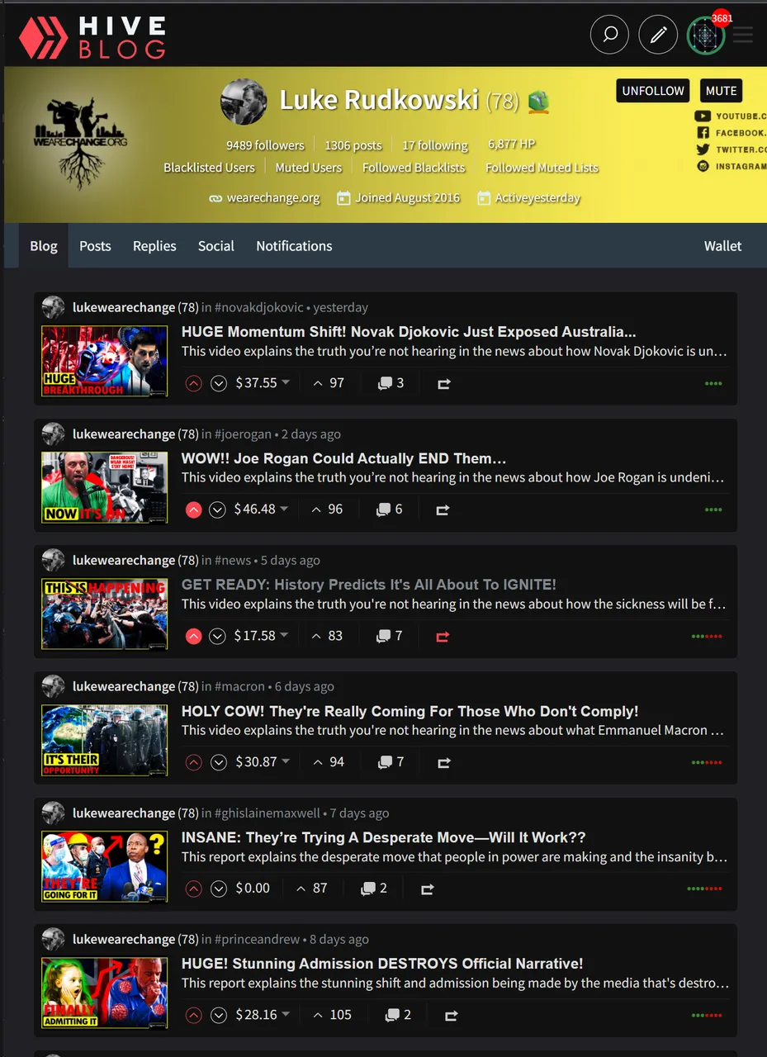Viewport: 767px width, 1057px height.
Task: Click the MUTE button
Action: 721,91
